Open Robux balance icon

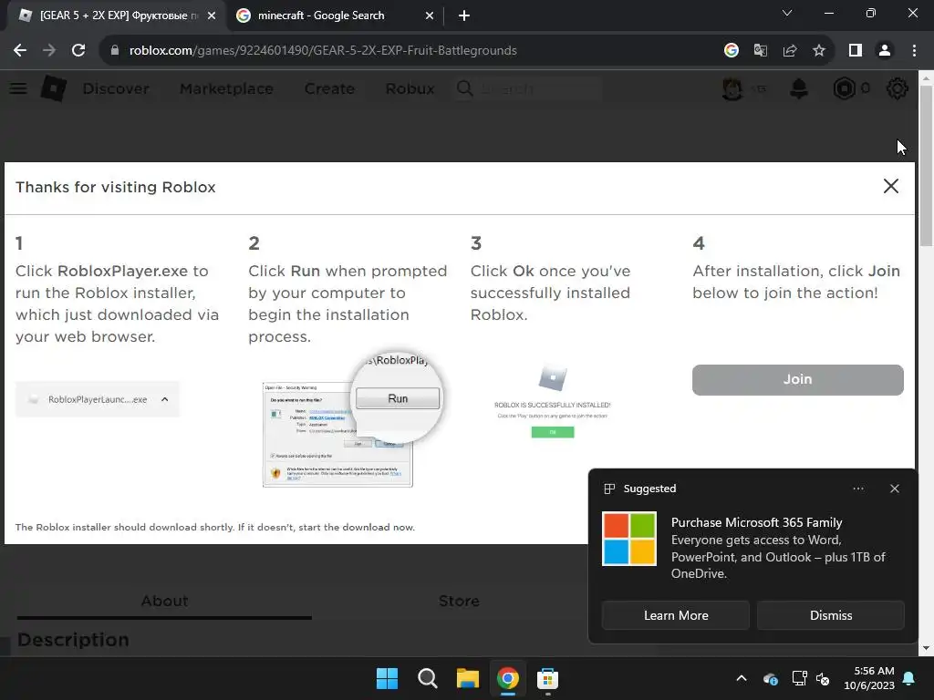pyautogui.click(x=844, y=88)
